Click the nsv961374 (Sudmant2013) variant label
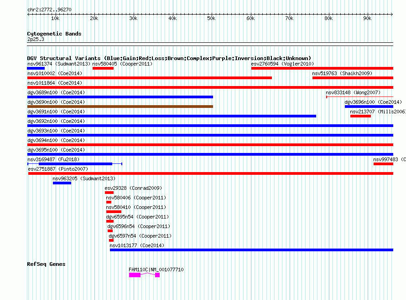The height and width of the screenshot is (300, 406). pos(59,64)
